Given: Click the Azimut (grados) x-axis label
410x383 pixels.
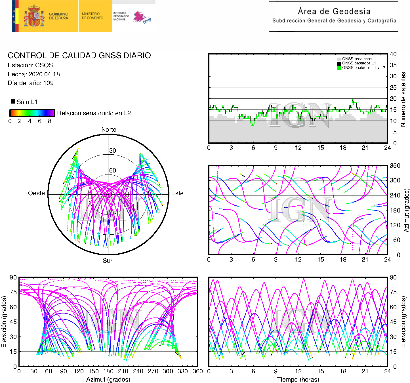Looking at the screenshot, I should [x=108, y=379].
